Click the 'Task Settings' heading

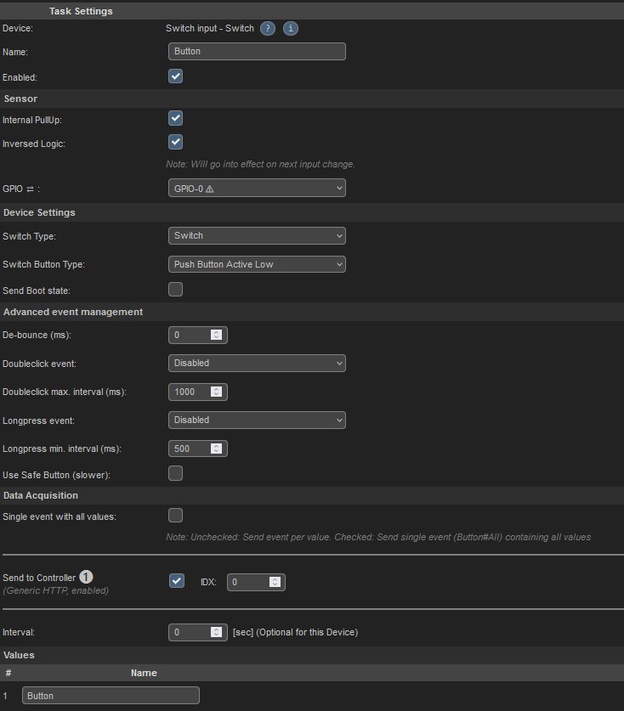coord(81,11)
